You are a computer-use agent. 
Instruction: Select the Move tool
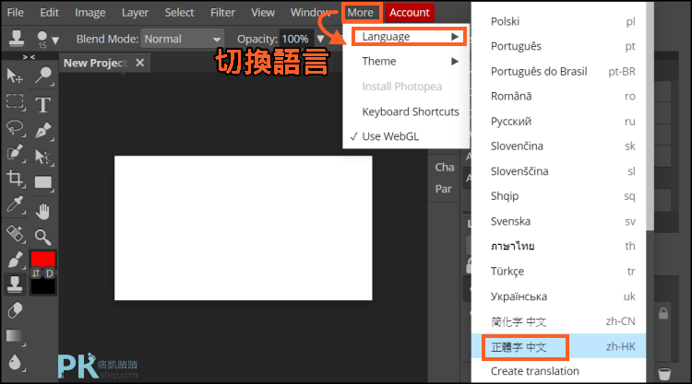[x=15, y=76]
